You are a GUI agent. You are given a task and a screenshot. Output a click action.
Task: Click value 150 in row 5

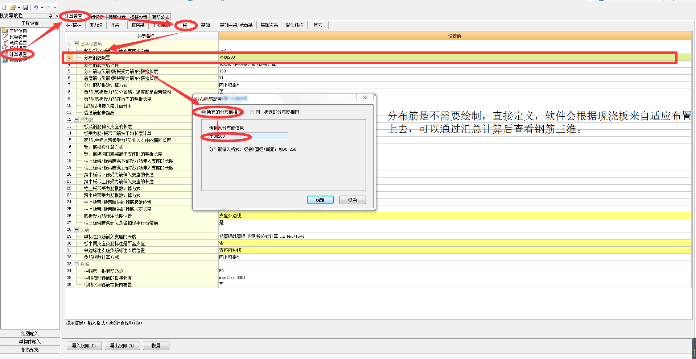point(223,71)
